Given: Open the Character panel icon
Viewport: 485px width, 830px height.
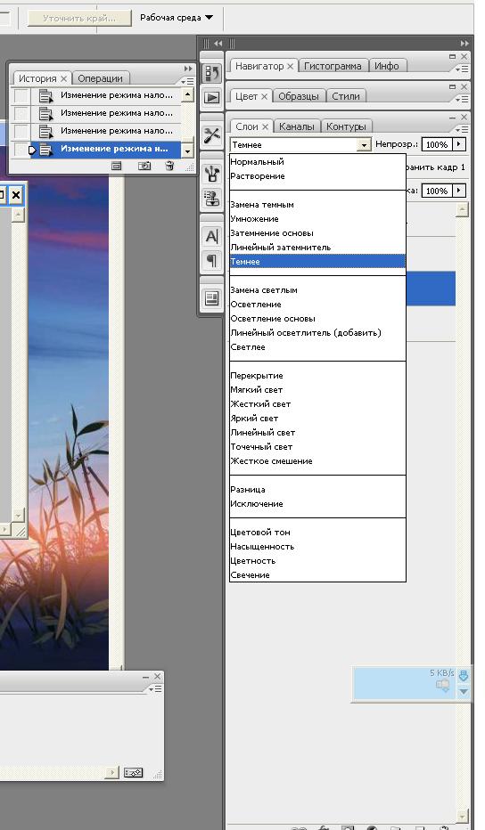Looking at the screenshot, I should tap(211, 236).
